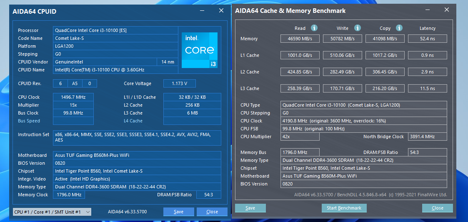This screenshot has width=468, height=222.
Task: Click the North Bridge Clock value 3891.4 MHz
Action: pyautogui.click(x=428, y=137)
